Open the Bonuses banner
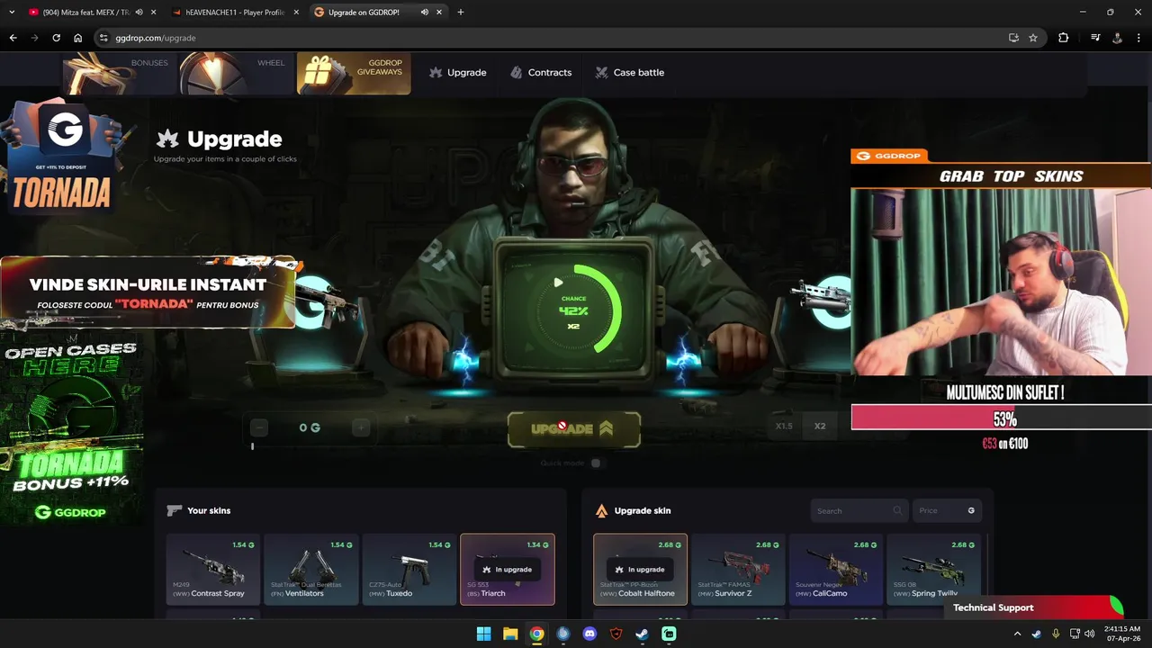This screenshot has width=1152, height=648. [x=117, y=74]
